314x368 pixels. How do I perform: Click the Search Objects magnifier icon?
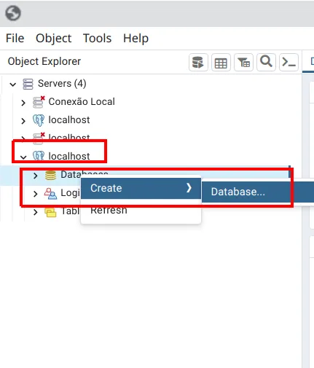266,63
